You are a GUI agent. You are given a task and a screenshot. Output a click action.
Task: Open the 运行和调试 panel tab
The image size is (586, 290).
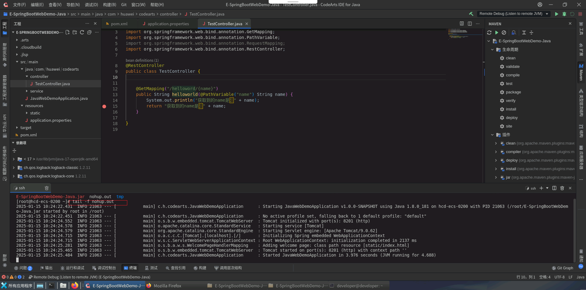pyautogui.click(x=72, y=268)
